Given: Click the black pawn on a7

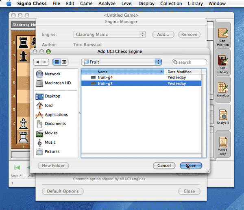Looking at the screenshot, I should [23, 56].
